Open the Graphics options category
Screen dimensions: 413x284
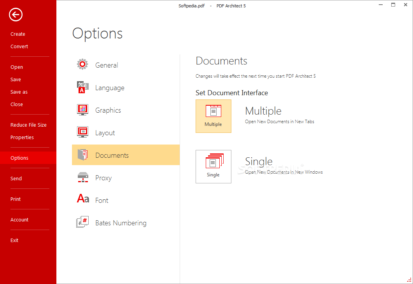click(126, 110)
